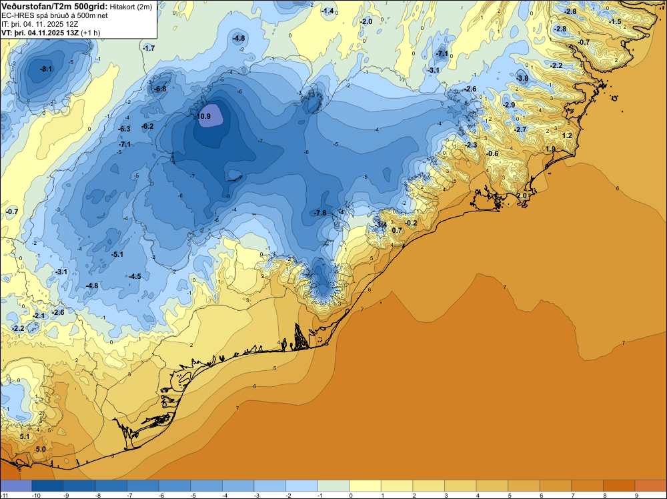Viewport: 667px width, 499px height.
Task: Click the -5.1 temperature label
Action: [117, 254]
